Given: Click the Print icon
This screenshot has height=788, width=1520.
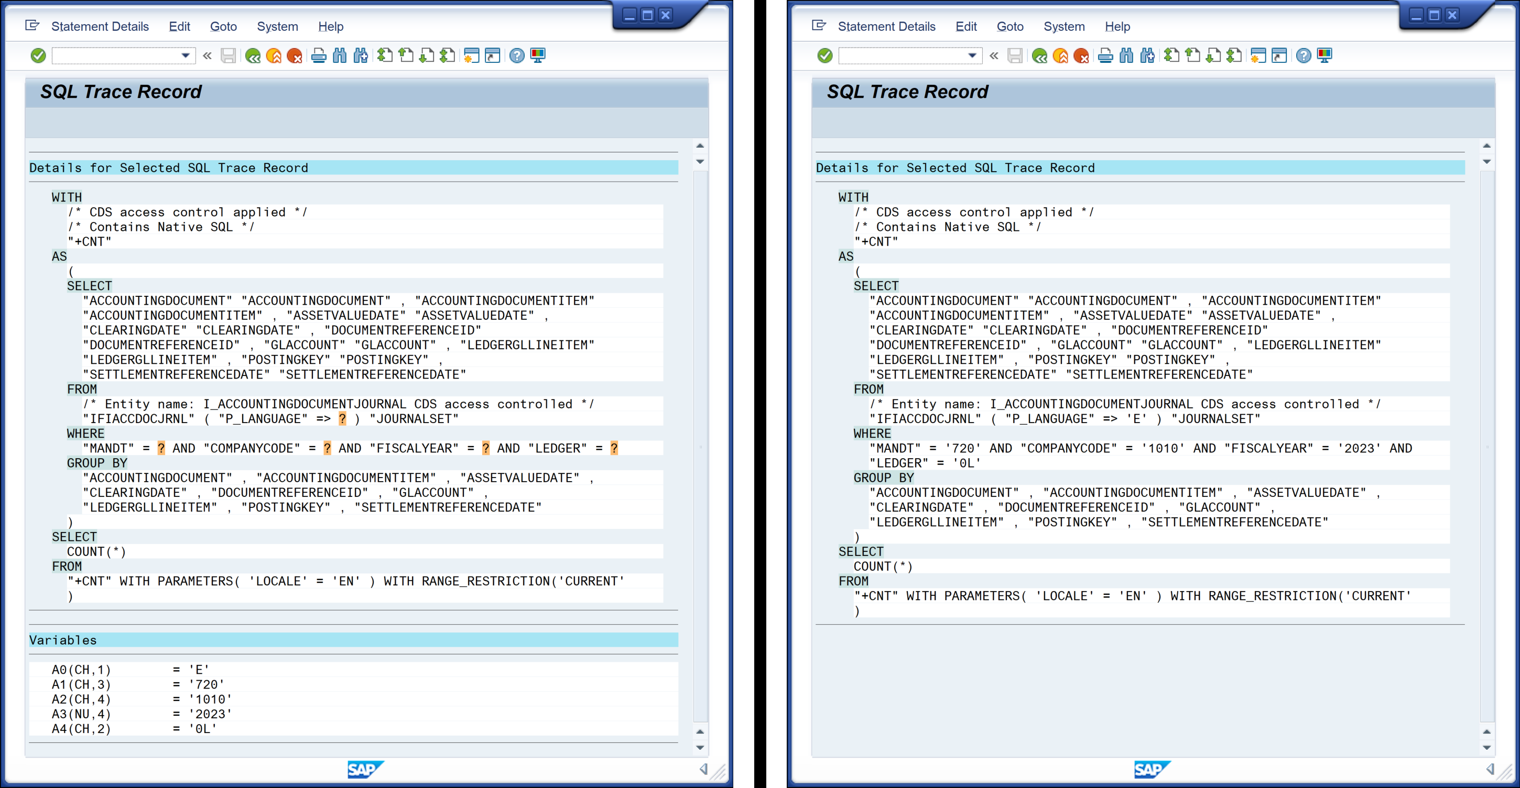Looking at the screenshot, I should click(x=319, y=56).
